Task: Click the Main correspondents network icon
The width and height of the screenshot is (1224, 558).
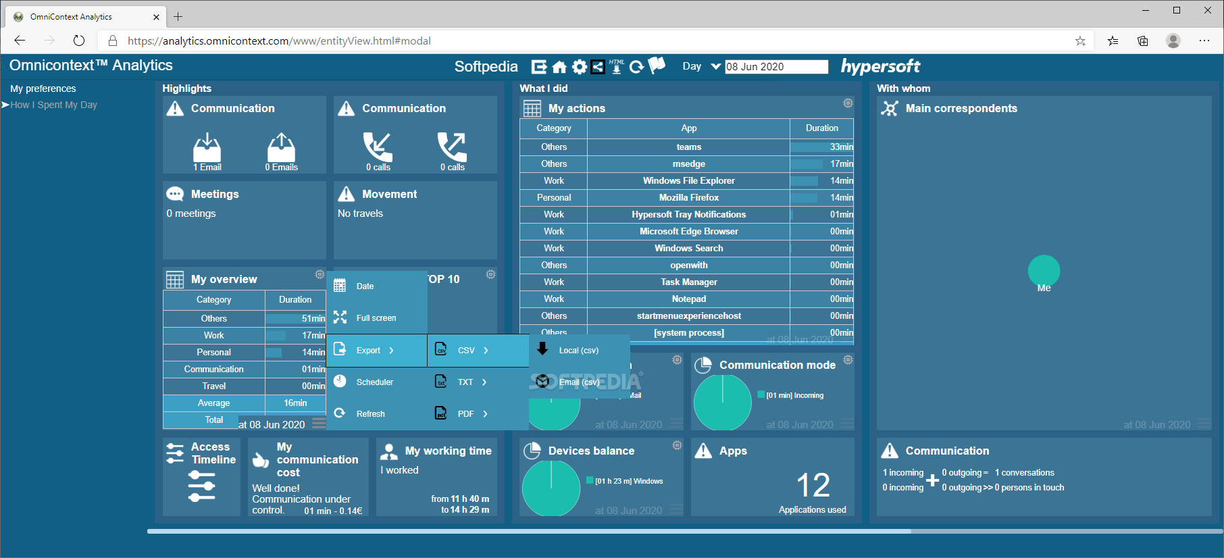Action: 890,109
